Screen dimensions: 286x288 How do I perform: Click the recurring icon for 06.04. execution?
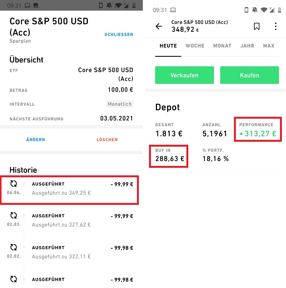coord(14,183)
